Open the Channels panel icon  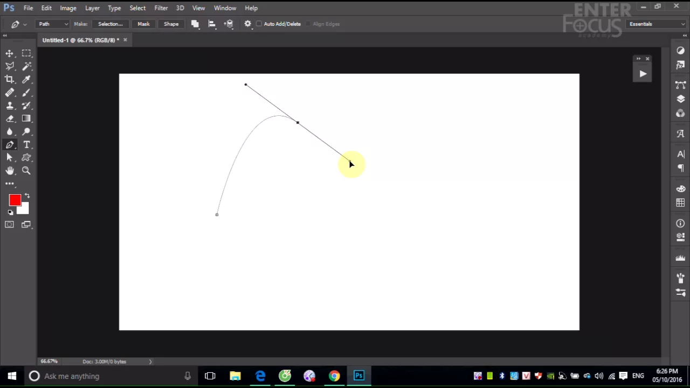click(x=681, y=113)
